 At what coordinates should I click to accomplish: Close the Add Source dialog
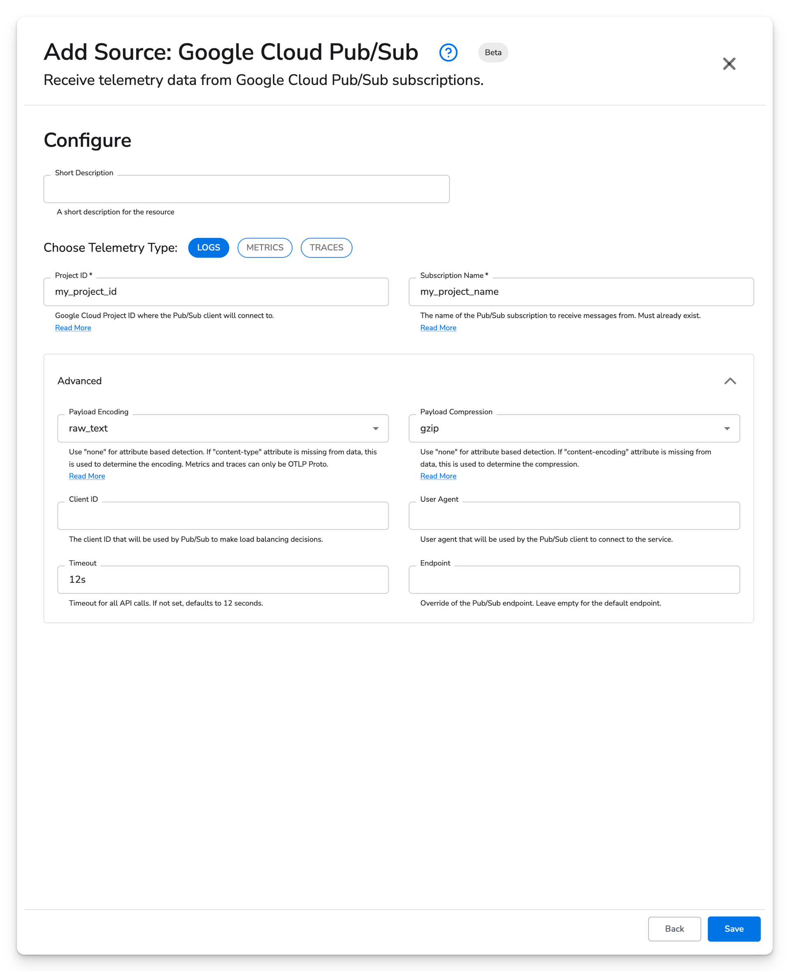(x=729, y=64)
